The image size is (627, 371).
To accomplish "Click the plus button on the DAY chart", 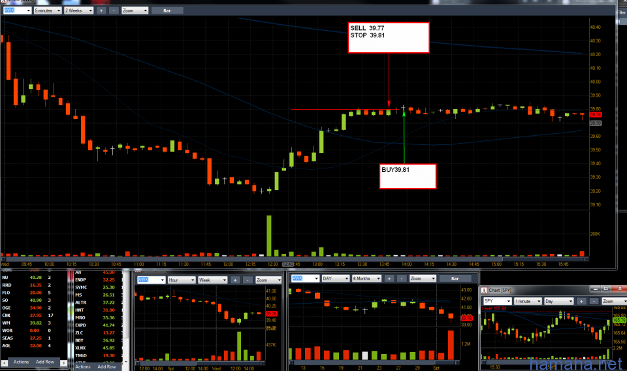I will click(389, 279).
